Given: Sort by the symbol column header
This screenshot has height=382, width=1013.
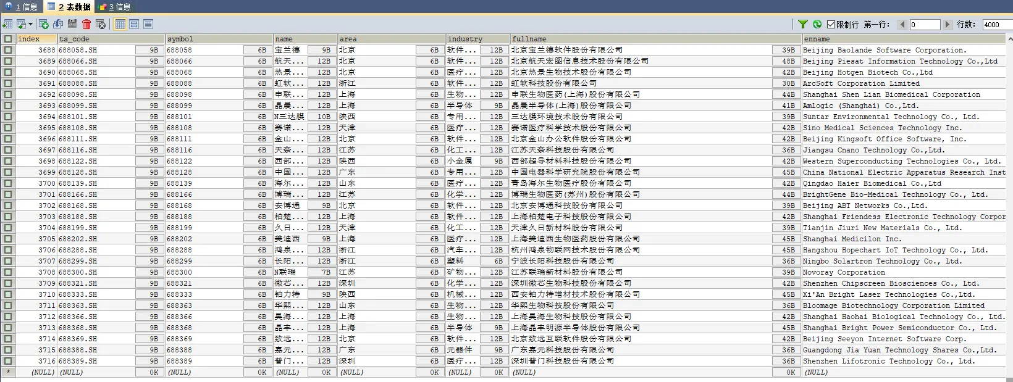Looking at the screenshot, I should 219,39.
